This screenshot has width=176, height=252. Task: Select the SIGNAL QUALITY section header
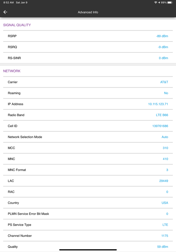pyautogui.click(x=17, y=25)
